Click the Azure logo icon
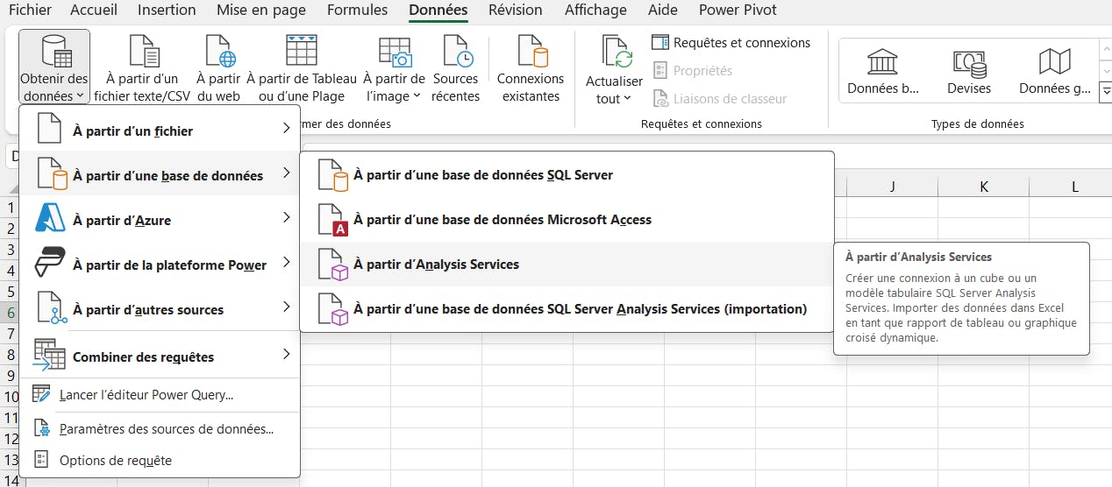Screen dimensions: 1112x487 point(51,217)
